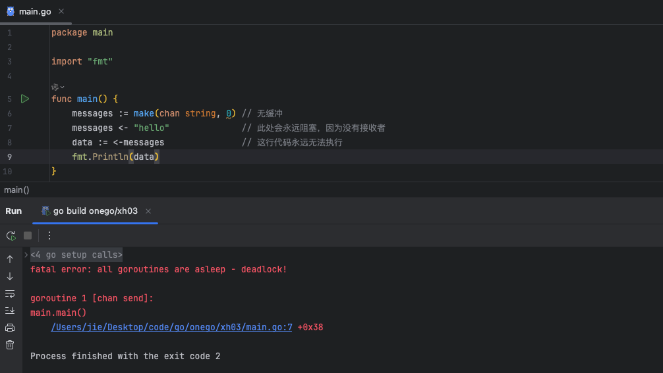Jump down the stack trace
The width and height of the screenshot is (663, 373).
click(x=10, y=276)
